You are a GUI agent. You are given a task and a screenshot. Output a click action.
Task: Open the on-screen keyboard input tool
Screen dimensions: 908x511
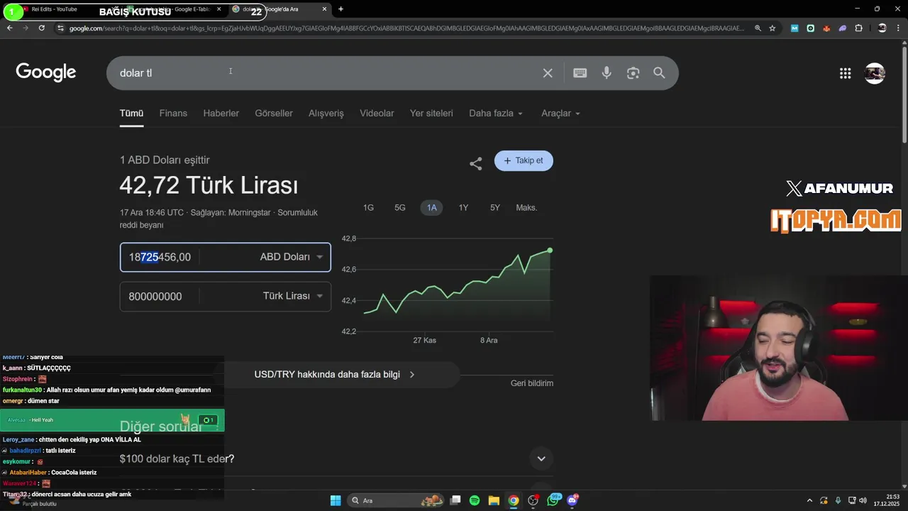(580, 73)
